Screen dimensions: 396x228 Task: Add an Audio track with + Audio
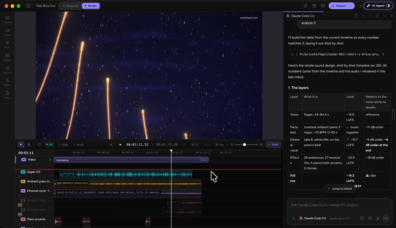pyautogui.click(x=79, y=145)
